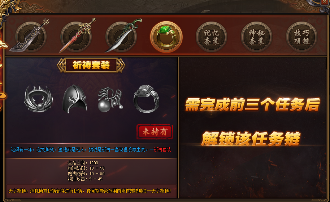The width and height of the screenshot is (330, 202).
Task: Click the pearl necklace item
Action: pos(110,99)
